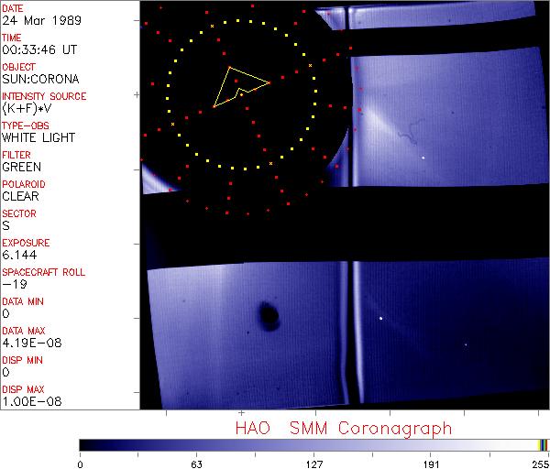Viewport: 550px width, 469px height.
Task: Click the GREEN filter value
Action: (21, 167)
